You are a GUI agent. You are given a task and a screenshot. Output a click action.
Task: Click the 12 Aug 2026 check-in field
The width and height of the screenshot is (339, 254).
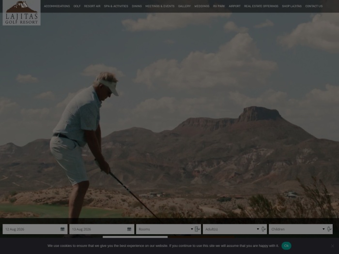35,229
